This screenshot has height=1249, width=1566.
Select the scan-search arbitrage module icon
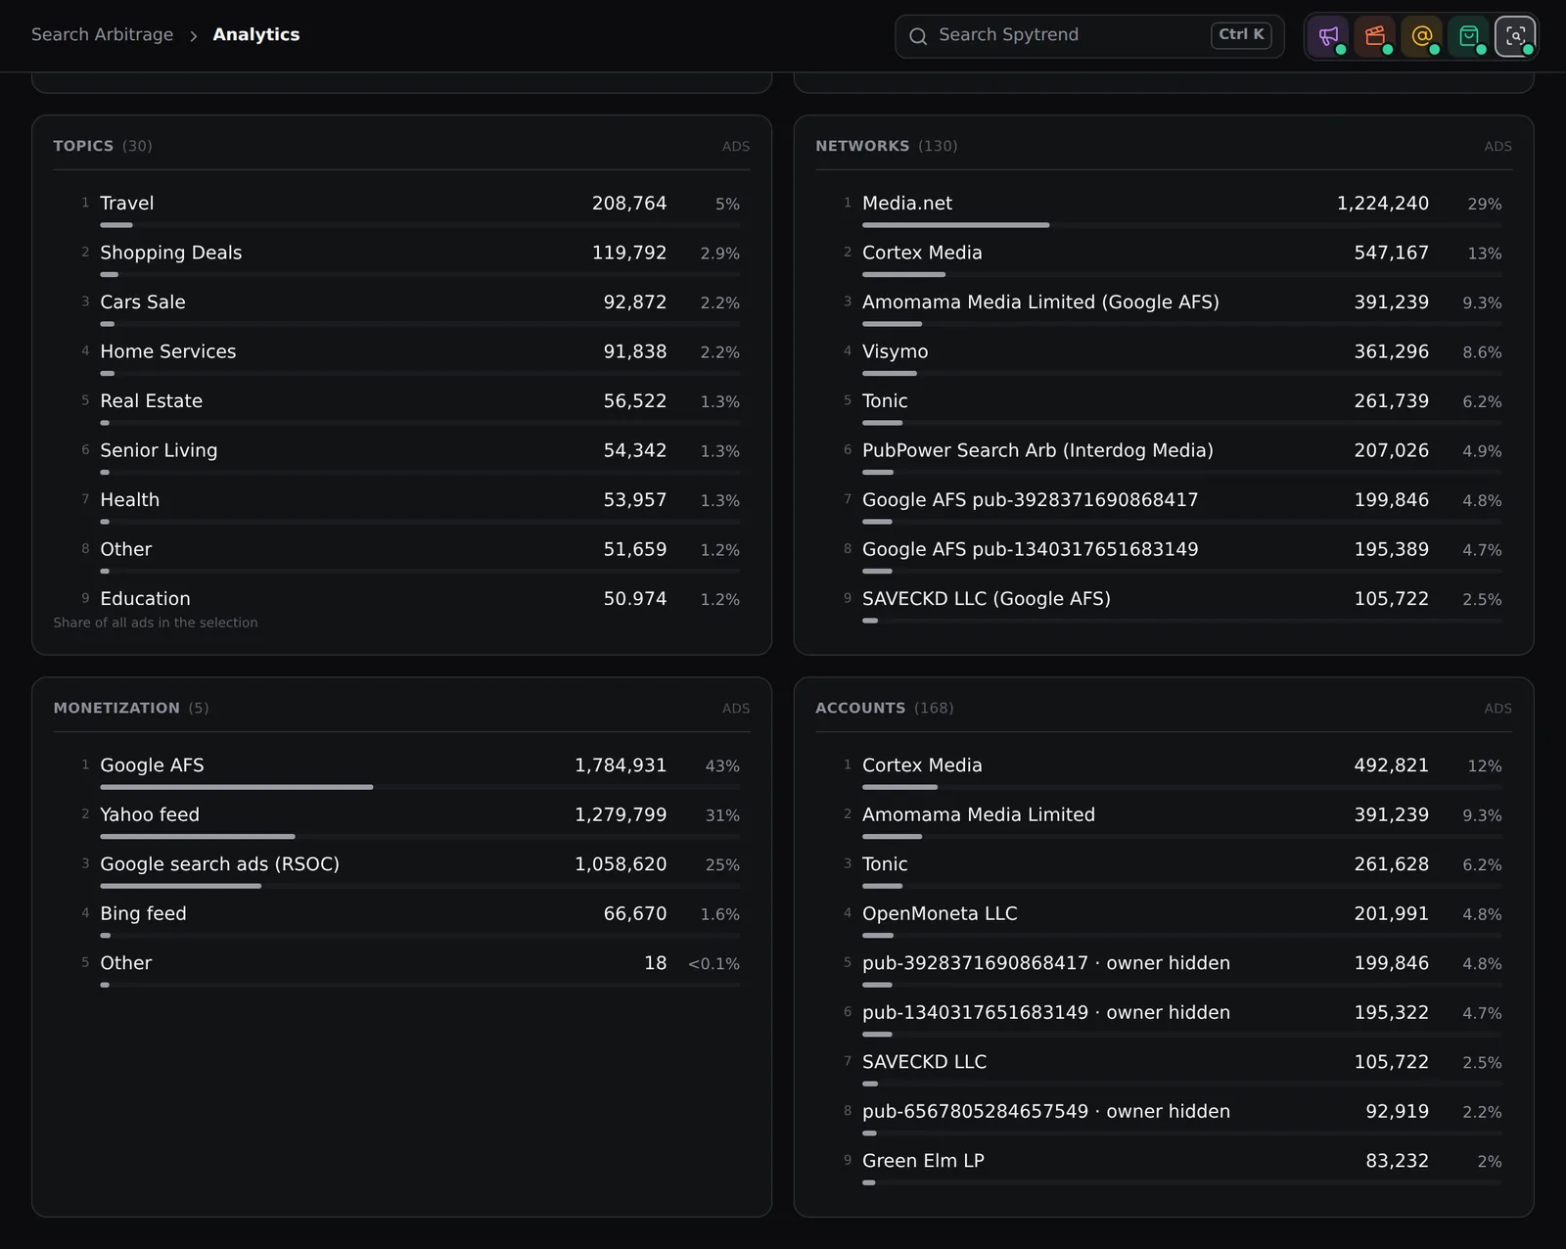[1515, 36]
